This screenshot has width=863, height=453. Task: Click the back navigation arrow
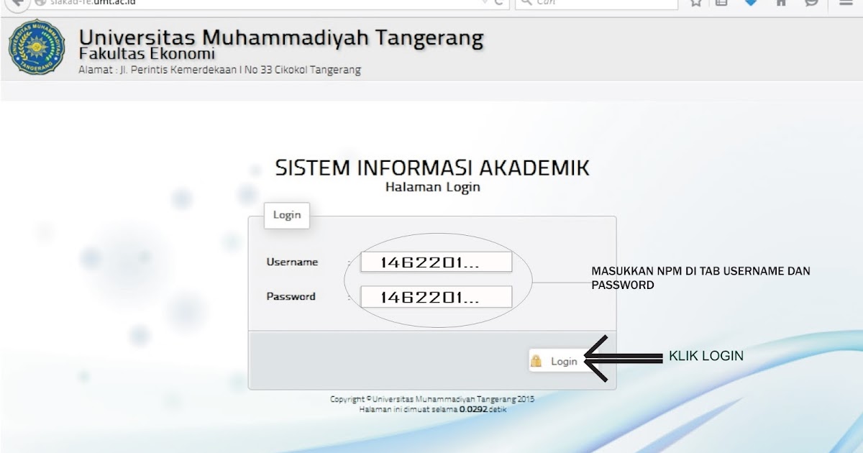[x=16, y=4]
